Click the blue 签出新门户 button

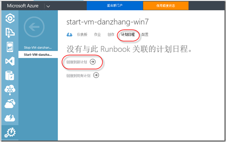click(115, 6)
